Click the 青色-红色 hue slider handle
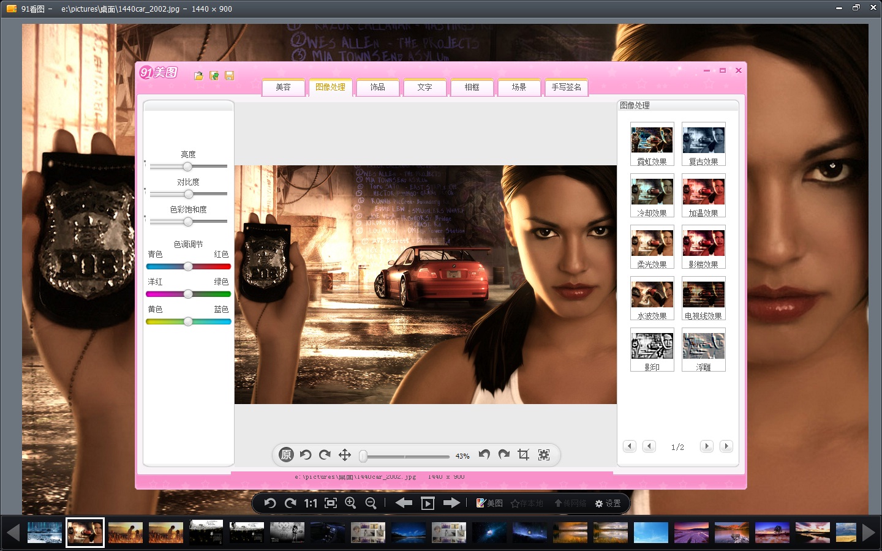The width and height of the screenshot is (882, 551). click(x=188, y=266)
